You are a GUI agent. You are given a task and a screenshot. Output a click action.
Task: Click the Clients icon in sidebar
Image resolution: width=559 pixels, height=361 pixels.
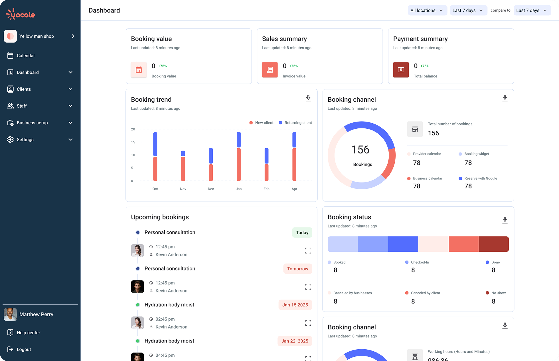(10, 89)
